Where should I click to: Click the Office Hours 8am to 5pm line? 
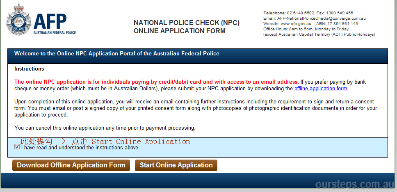[306, 29]
